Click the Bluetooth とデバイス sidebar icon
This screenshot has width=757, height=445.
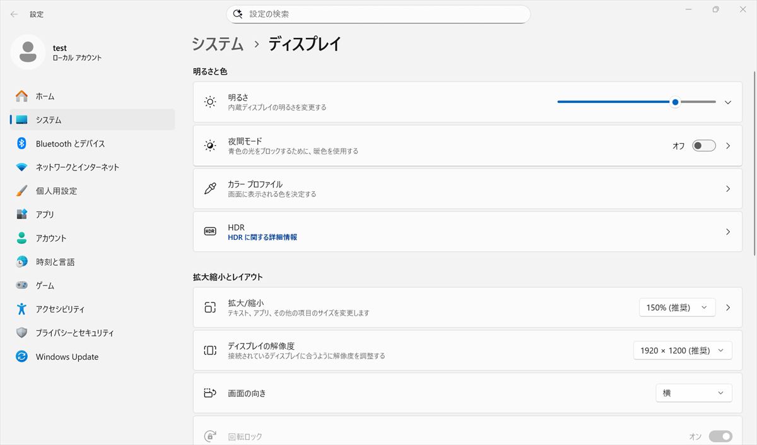click(x=21, y=143)
